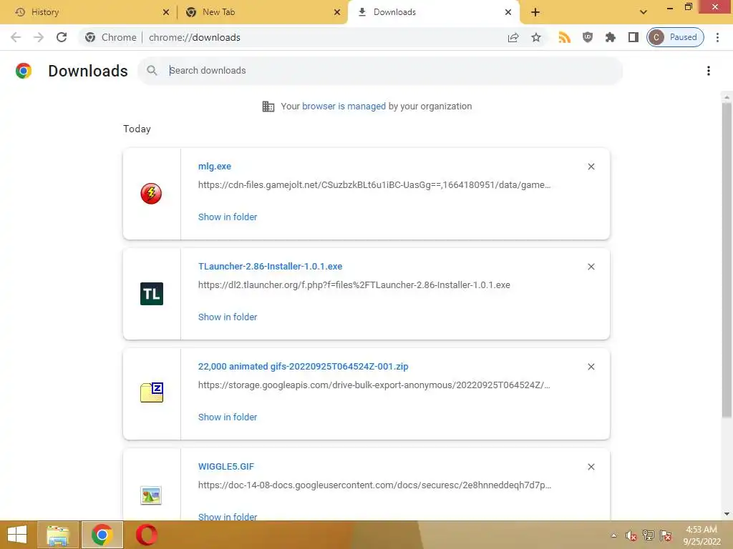Click the tlauncher.org source URL
The width and height of the screenshot is (733, 549).
(x=354, y=285)
